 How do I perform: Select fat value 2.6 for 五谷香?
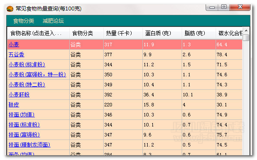click(187, 54)
